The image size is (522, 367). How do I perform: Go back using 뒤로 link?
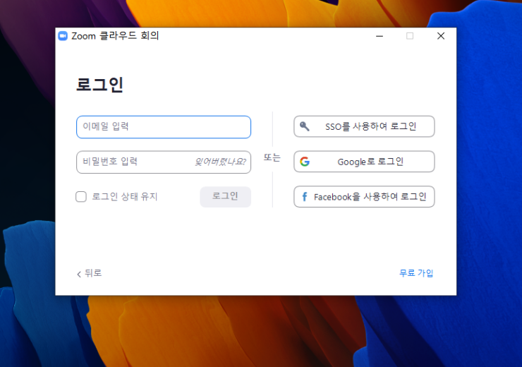(90, 273)
